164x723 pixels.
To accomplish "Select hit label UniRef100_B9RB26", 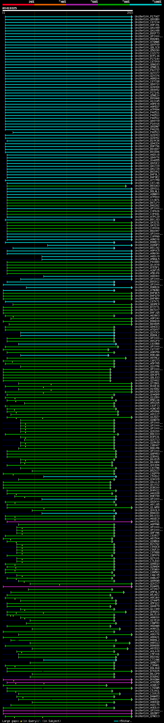I will coord(147,288).
